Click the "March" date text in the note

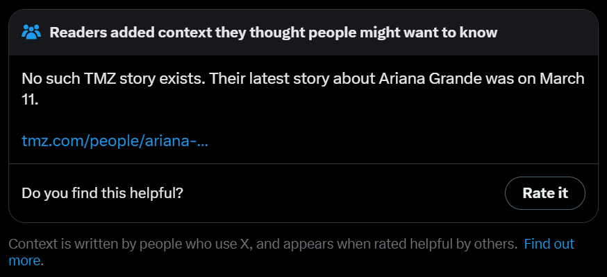563,78
